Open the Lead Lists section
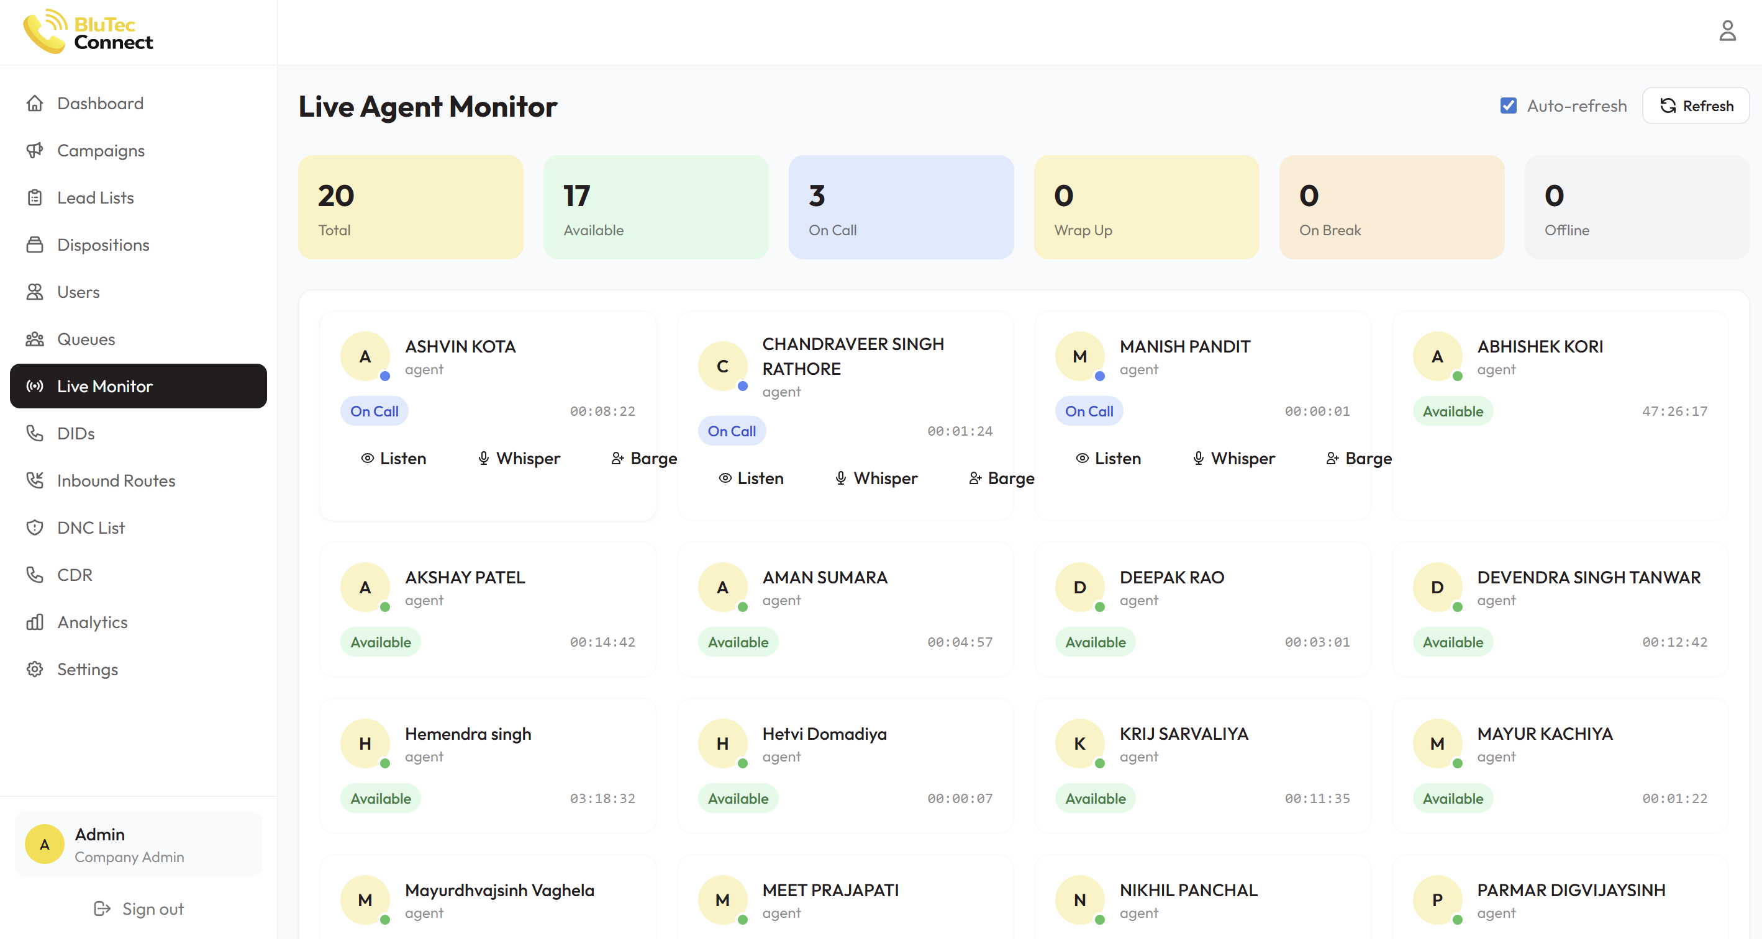 pyautogui.click(x=95, y=197)
